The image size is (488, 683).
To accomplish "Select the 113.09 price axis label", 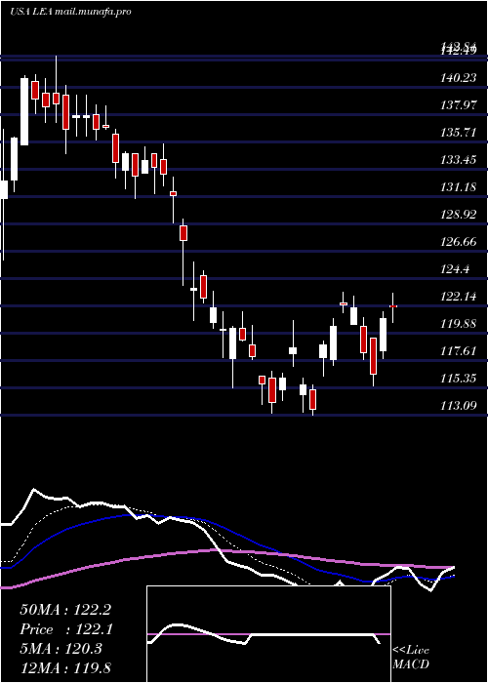I will pos(458,406).
